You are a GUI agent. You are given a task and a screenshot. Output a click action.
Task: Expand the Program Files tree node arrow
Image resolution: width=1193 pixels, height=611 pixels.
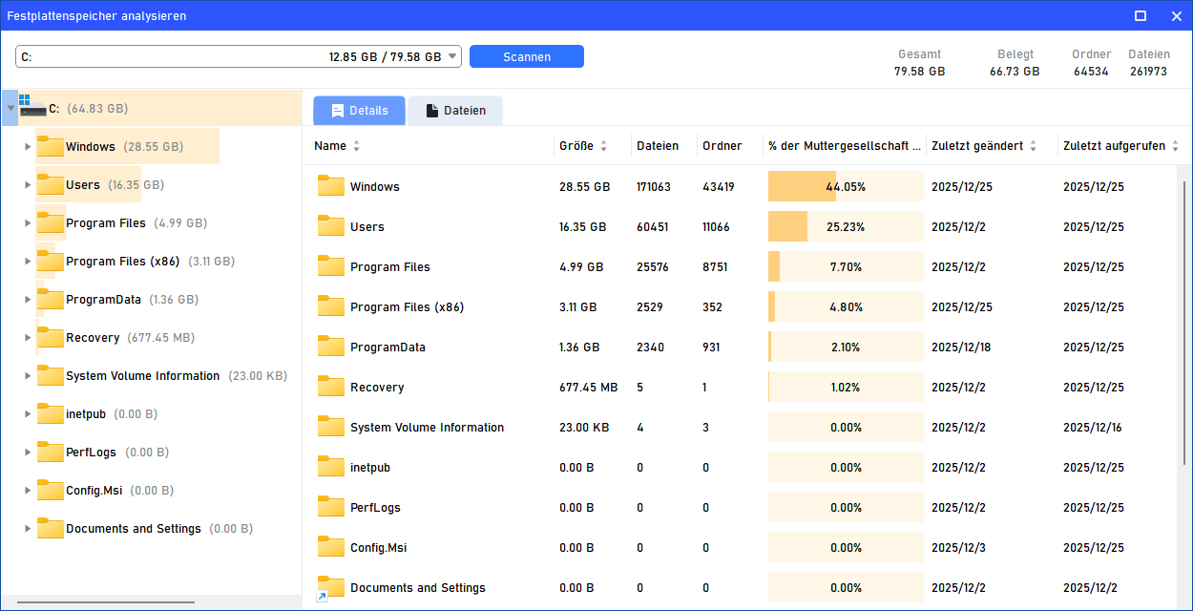(x=28, y=223)
